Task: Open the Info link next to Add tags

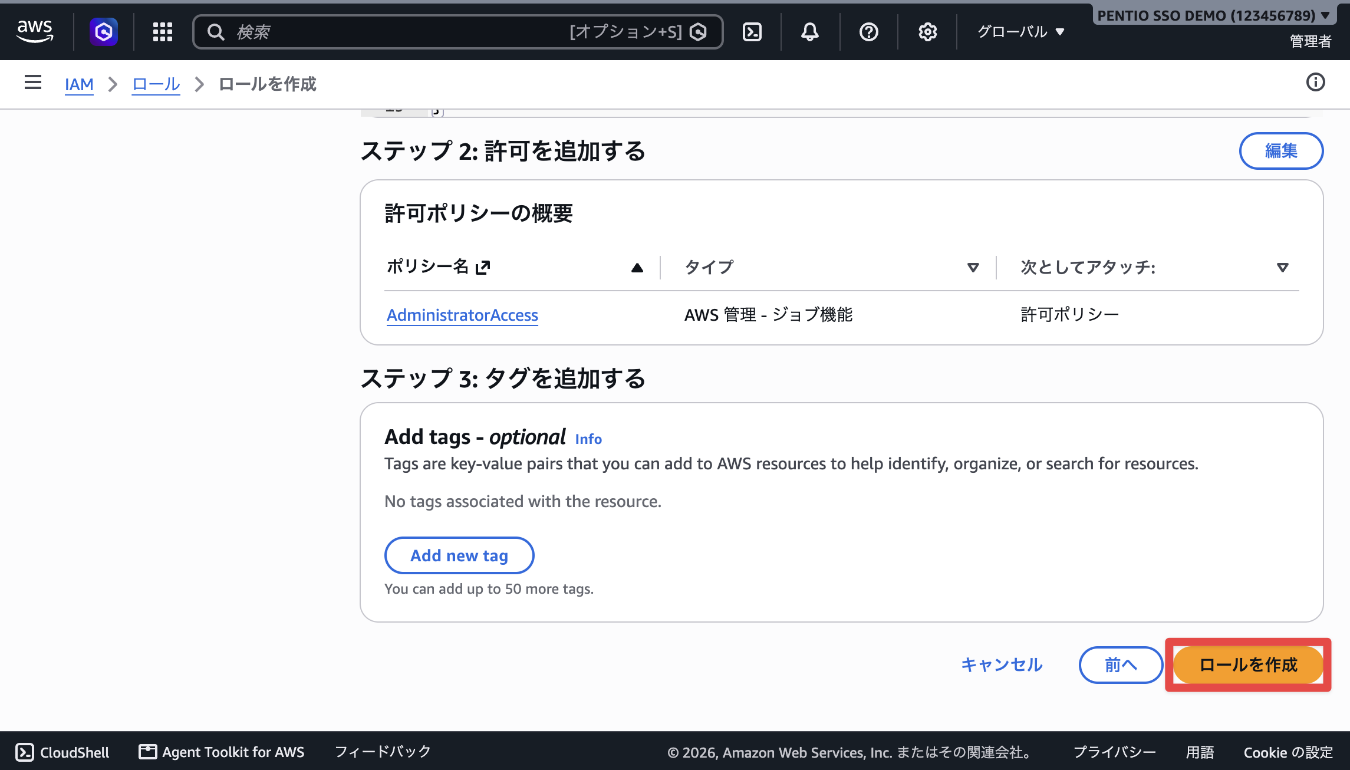Action: pyautogui.click(x=588, y=439)
